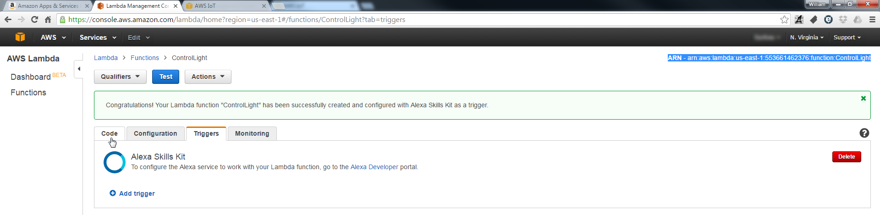Reload the page with the refresh icon

coord(34,19)
